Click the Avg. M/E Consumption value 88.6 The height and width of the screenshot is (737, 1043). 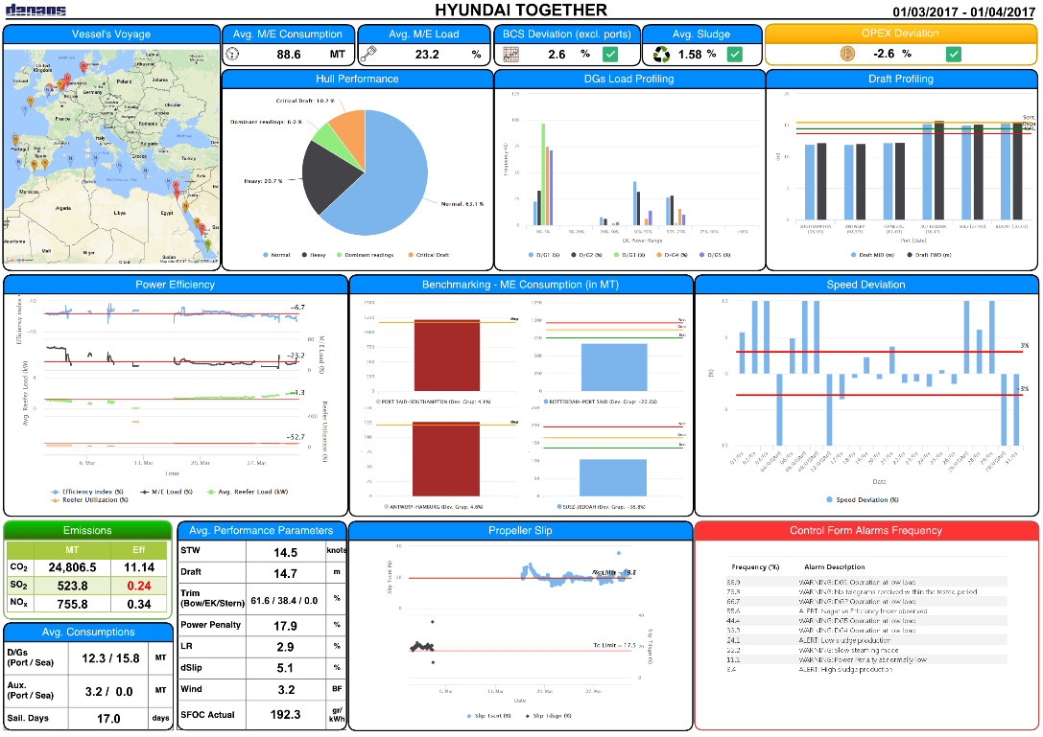(x=289, y=55)
